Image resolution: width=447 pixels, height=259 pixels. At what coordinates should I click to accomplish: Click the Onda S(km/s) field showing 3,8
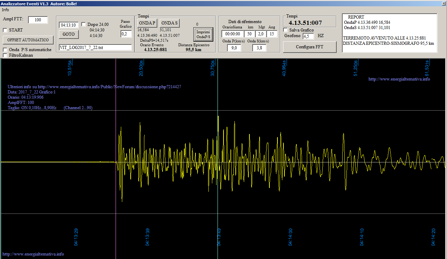tap(259, 48)
